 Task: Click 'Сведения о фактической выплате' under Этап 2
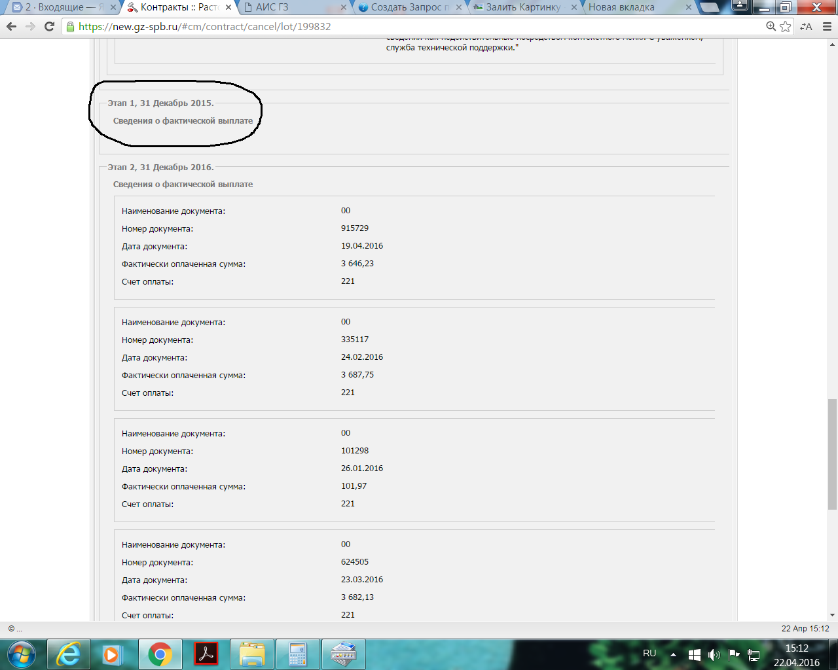tap(183, 185)
